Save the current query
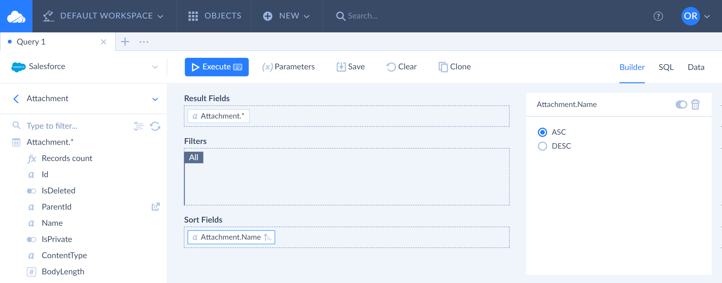Viewport: 722px width, 283px height. 351,67
